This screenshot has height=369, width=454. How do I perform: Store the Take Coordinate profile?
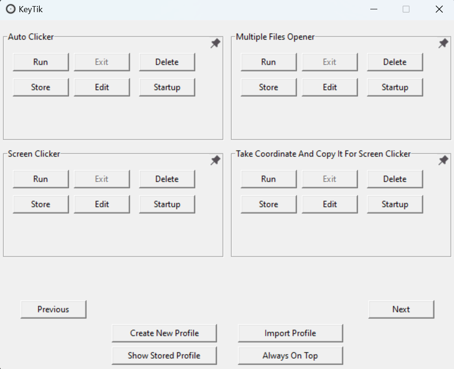tap(269, 204)
